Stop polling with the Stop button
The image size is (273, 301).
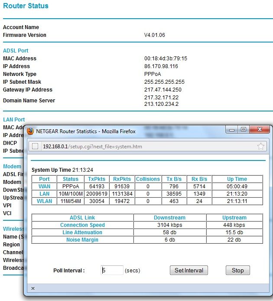[238, 270]
